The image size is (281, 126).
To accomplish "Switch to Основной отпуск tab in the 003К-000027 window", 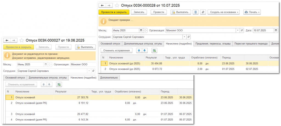I will [15, 78].
